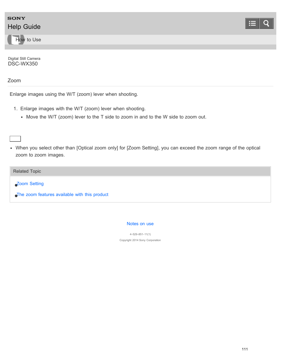The image size is (281, 364).
Task: Click the Related Topic header bar
Action: point(140,171)
